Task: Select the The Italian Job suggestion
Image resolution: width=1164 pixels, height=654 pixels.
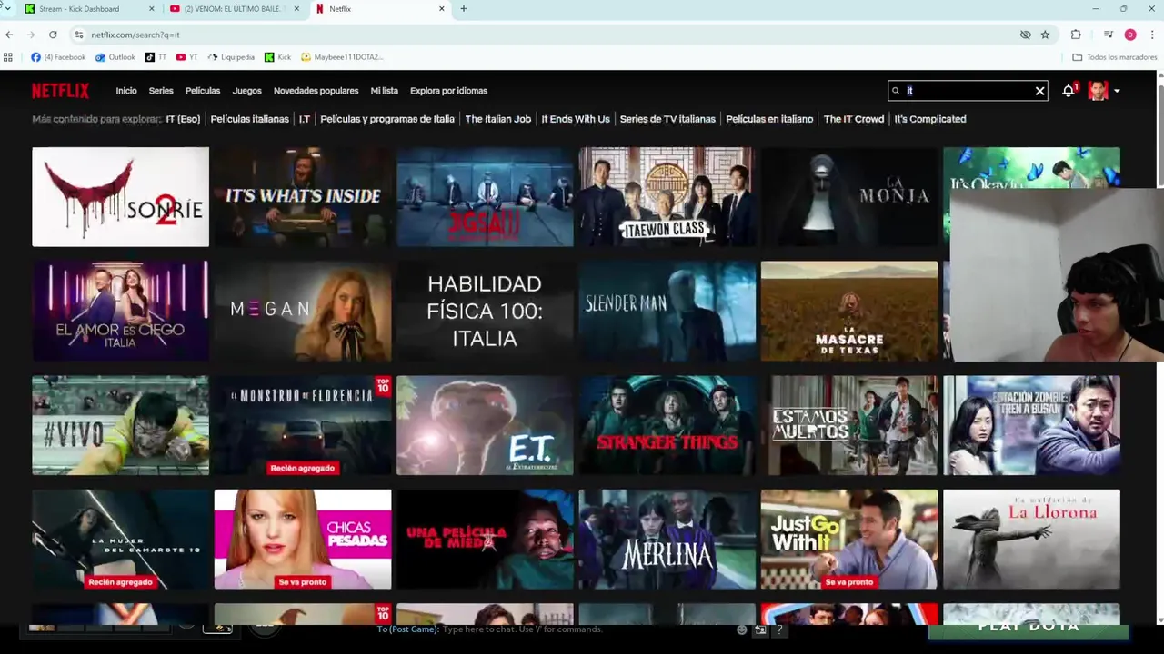Action: [497, 119]
